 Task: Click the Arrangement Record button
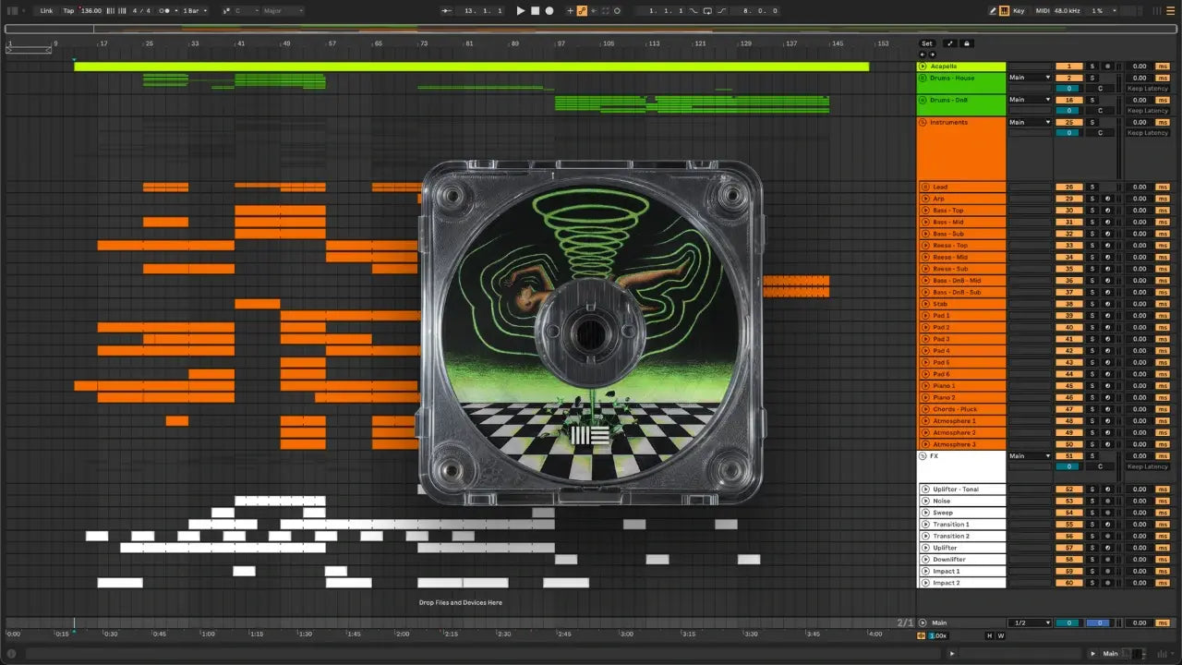pyautogui.click(x=549, y=11)
